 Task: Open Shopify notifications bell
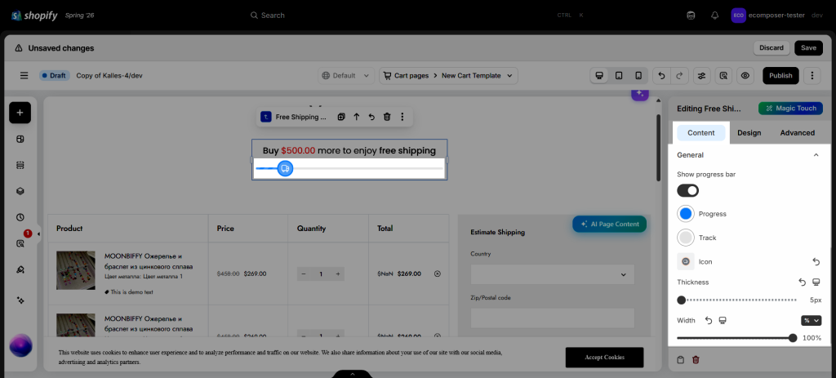click(715, 16)
